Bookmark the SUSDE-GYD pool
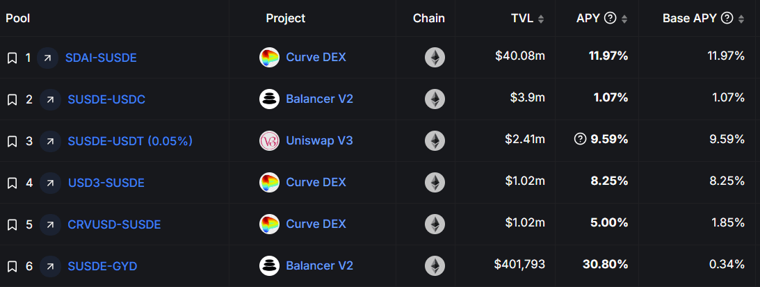760x287 pixels. pos(12,266)
